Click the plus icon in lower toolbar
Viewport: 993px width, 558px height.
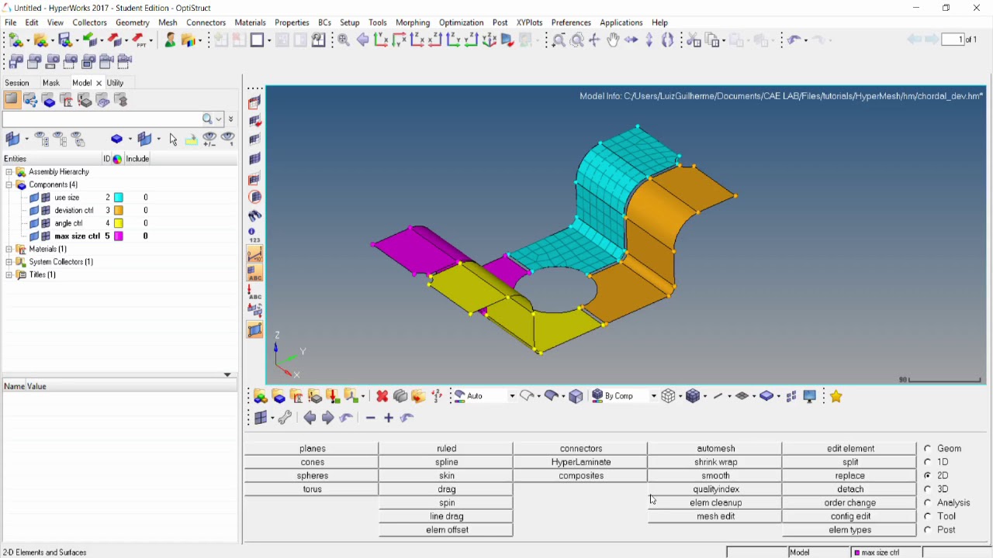pyautogui.click(x=389, y=418)
